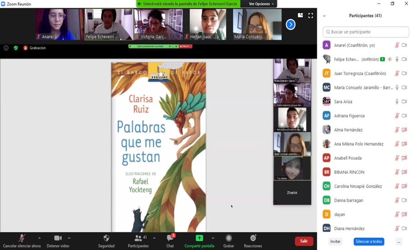Click the Silenciar a todos button

[x=369, y=241]
